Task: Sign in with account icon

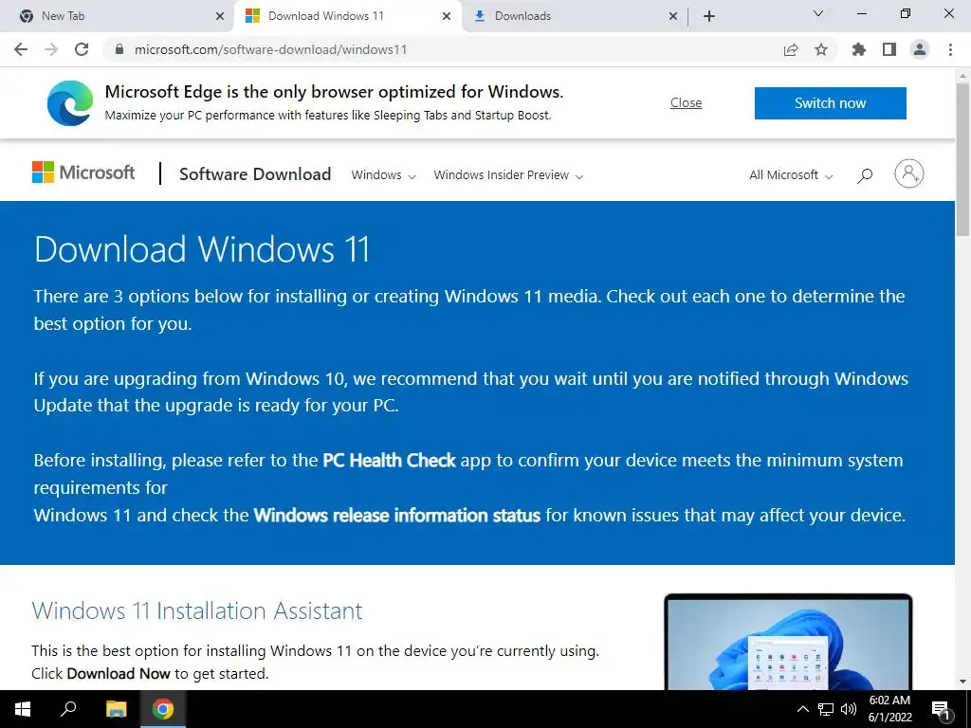Action: pos(909,174)
